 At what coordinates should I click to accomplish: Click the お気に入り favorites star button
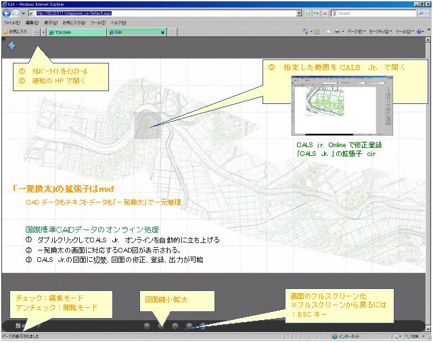pyautogui.click(x=15, y=32)
